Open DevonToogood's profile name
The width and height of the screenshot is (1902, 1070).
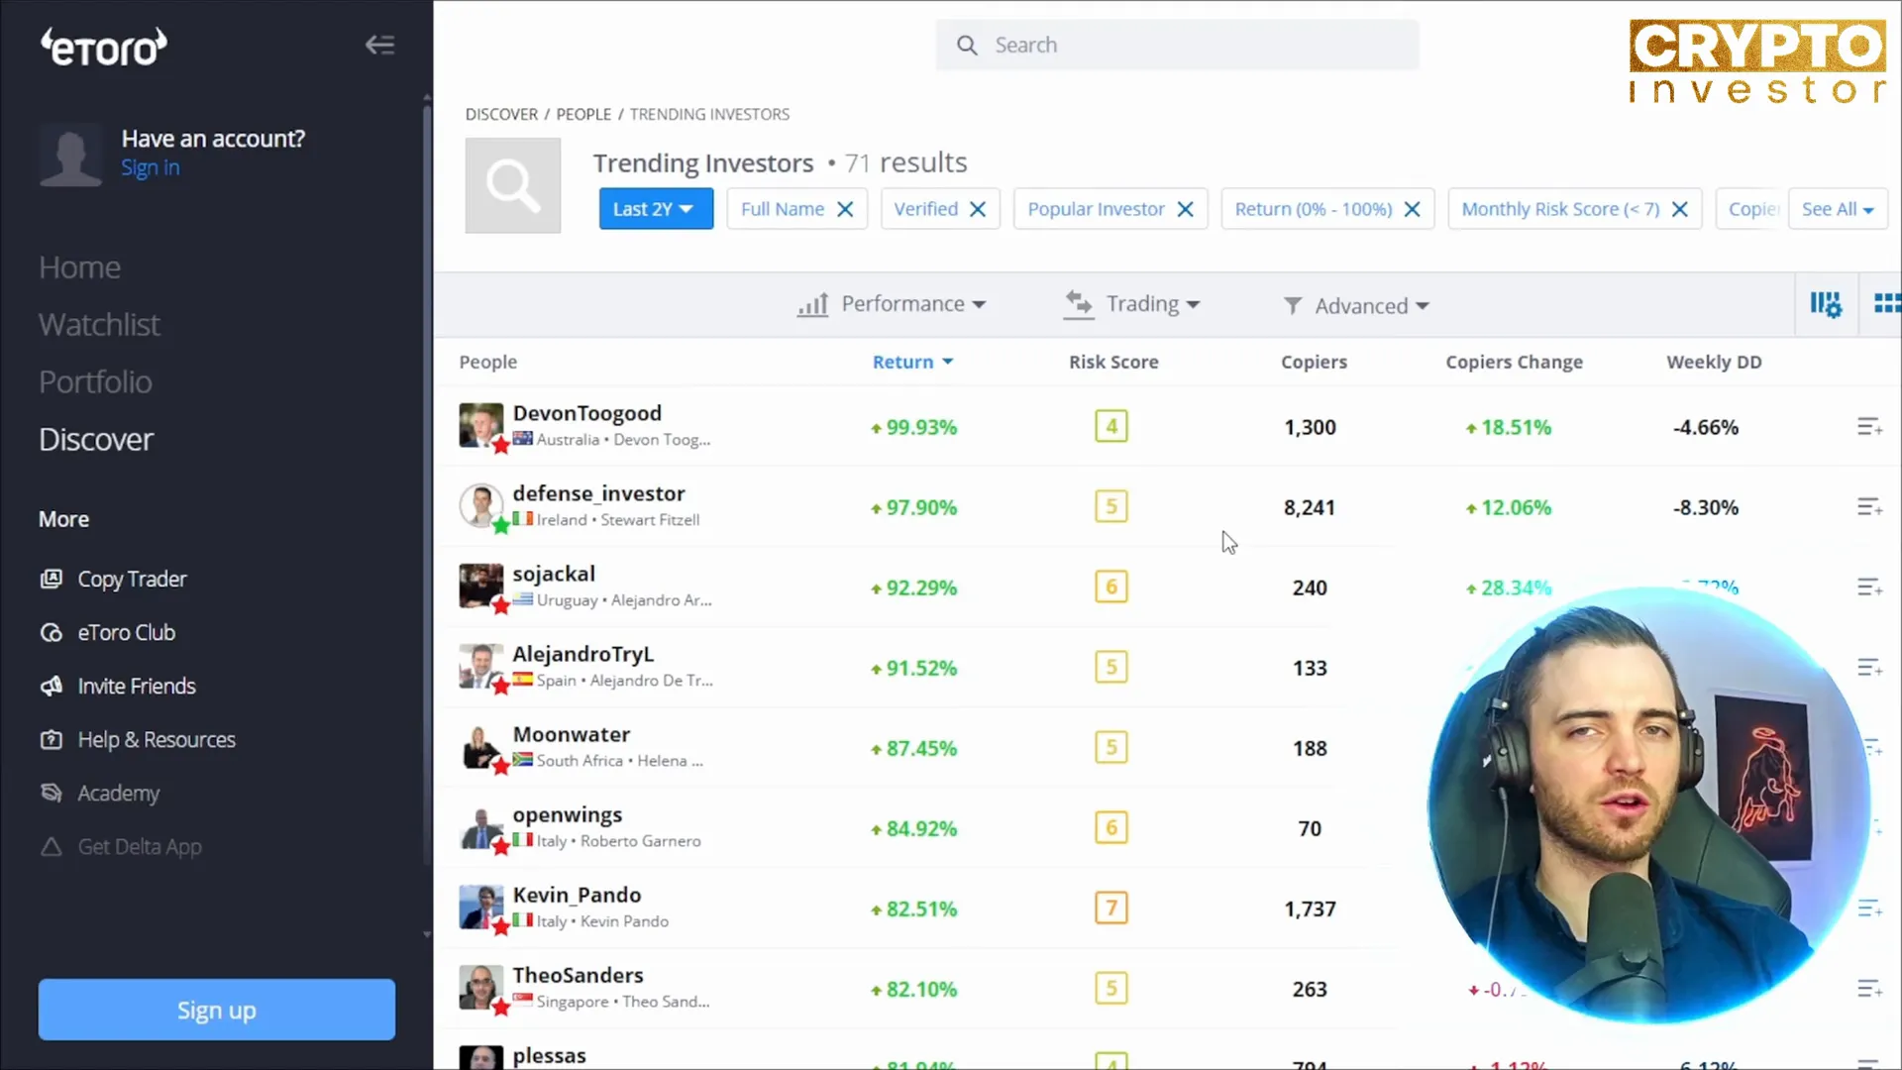point(586,413)
